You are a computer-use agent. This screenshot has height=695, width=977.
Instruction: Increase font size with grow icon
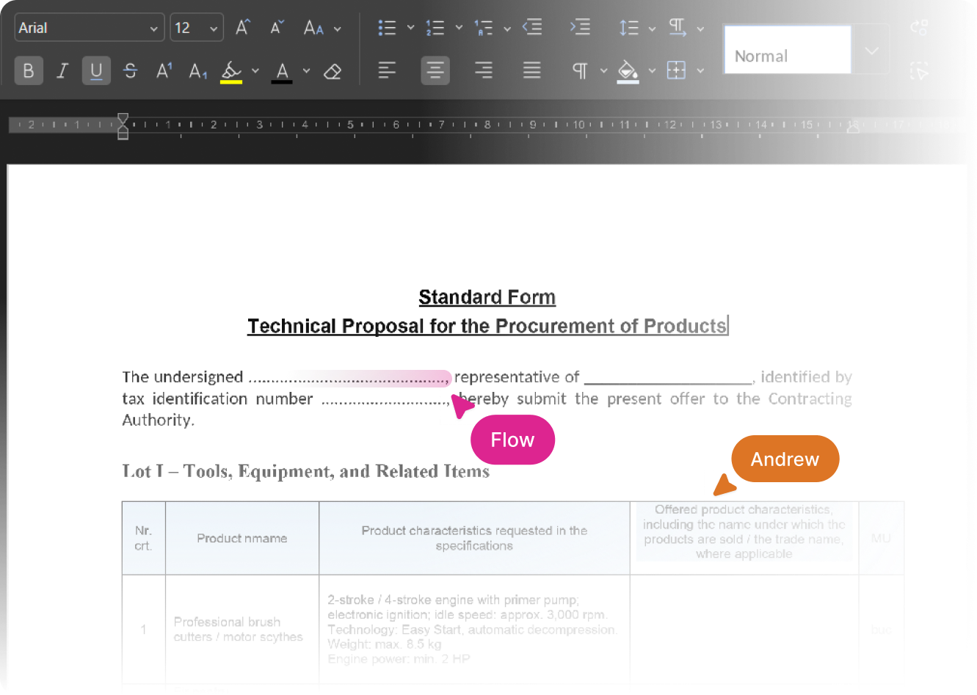pyautogui.click(x=243, y=28)
